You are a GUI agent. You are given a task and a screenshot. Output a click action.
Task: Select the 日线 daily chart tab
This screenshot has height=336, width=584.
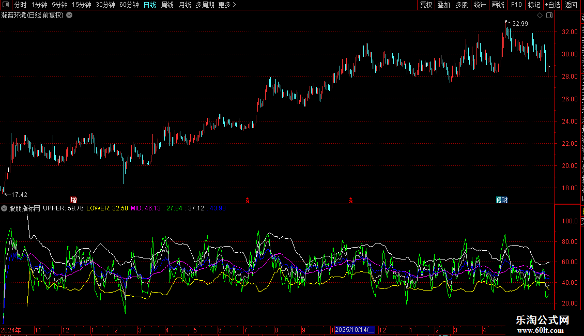coord(150,5)
